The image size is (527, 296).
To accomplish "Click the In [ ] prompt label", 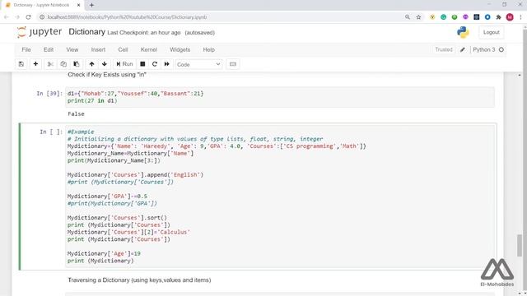I will (x=51, y=132).
